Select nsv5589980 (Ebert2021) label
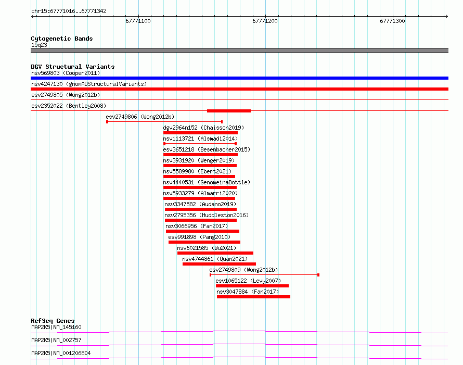 (x=197, y=171)
